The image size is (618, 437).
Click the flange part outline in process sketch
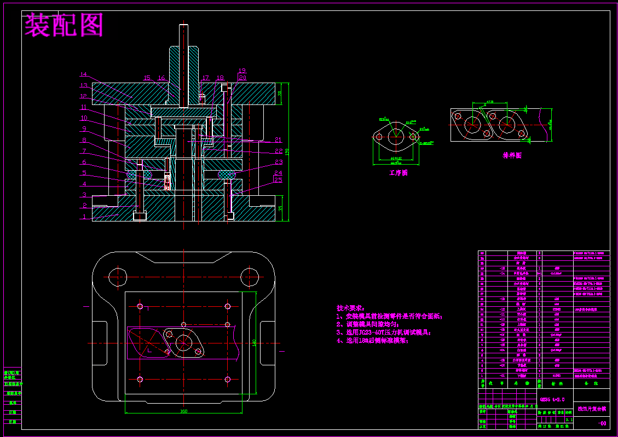pyautogui.click(x=395, y=137)
